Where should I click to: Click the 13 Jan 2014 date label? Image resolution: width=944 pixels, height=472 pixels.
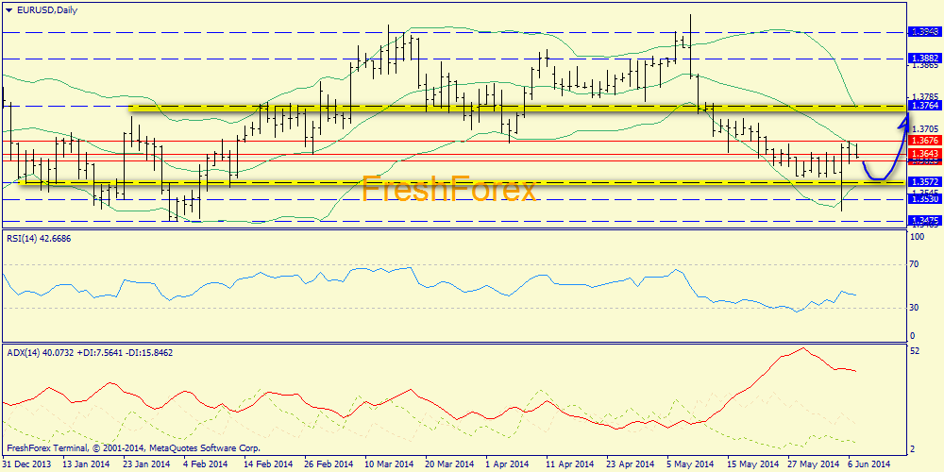tap(85, 464)
